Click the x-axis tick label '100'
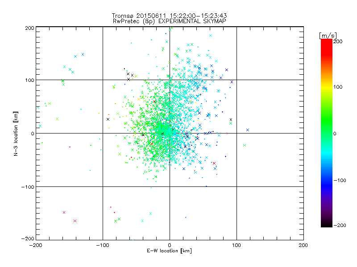The image size is (357, 267). [x=237, y=246]
